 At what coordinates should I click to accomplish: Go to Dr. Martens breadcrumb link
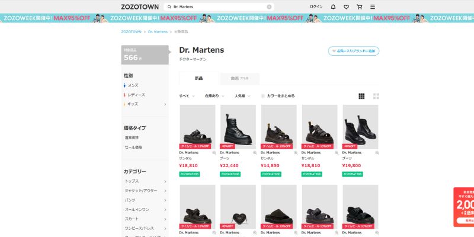pyautogui.click(x=158, y=32)
